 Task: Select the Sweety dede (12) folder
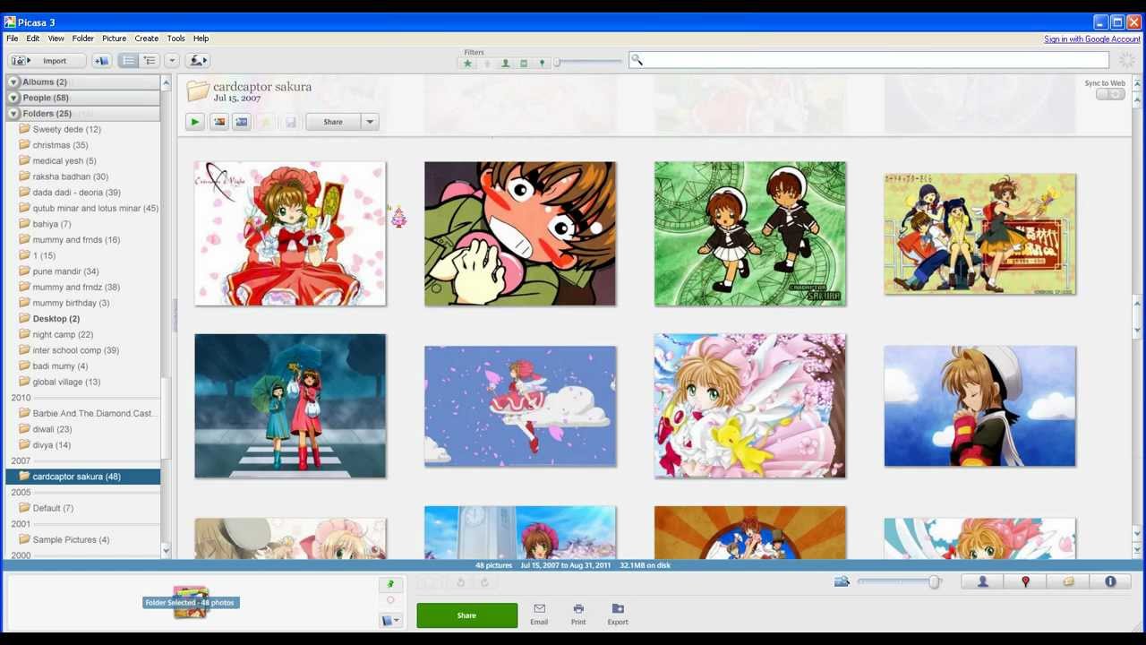[x=66, y=129]
